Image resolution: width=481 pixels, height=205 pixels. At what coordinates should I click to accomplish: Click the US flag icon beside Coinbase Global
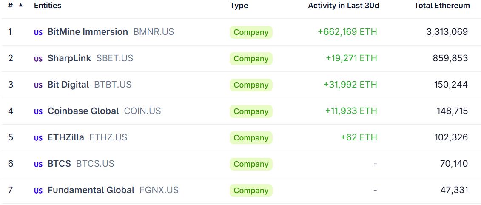point(38,111)
